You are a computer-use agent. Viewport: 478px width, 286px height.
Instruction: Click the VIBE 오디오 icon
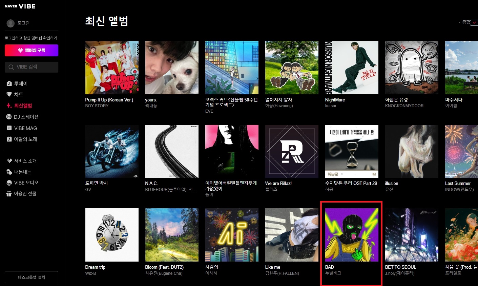[9, 183]
